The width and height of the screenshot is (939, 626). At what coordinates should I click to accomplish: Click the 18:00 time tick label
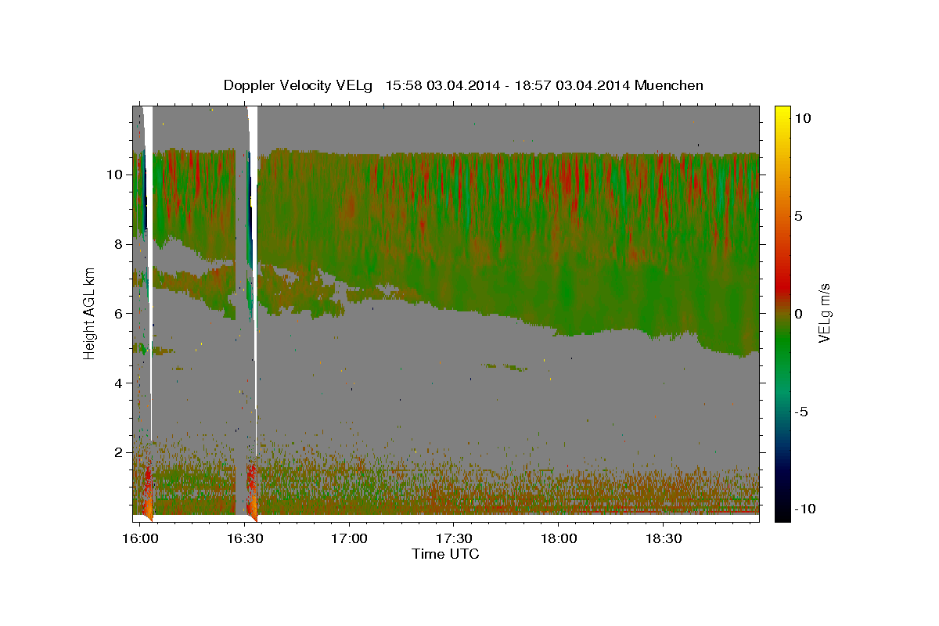point(558,538)
